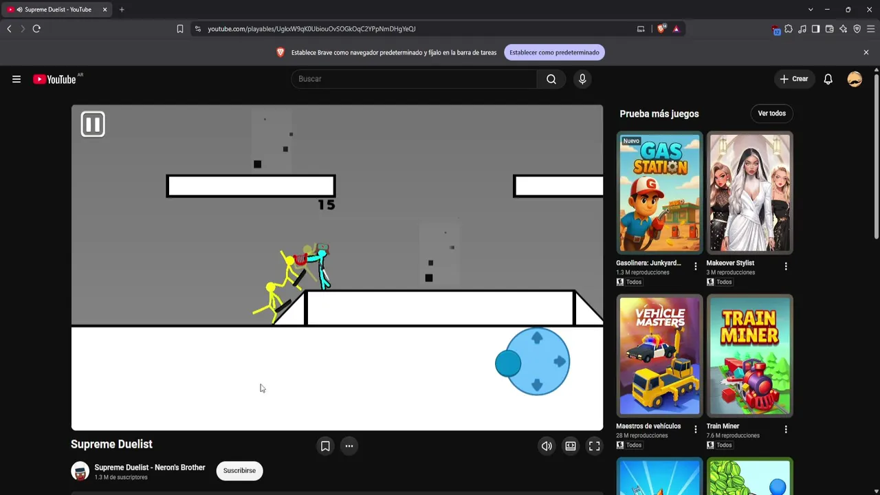Open Brave Leo AI sparkle icon
880x495 pixels.
[843, 29]
